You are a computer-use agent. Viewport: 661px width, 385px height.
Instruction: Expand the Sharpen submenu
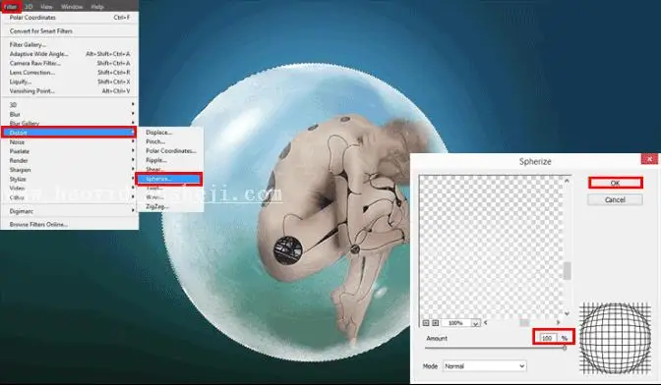pos(70,170)
